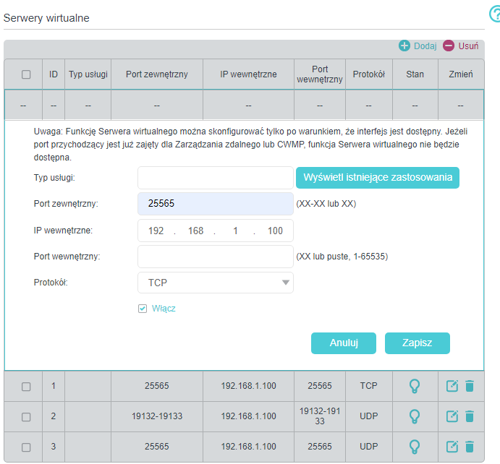This screenshot has width=500, height=464.
Task: Click the Zapisz button
Action: click(417, 343)
